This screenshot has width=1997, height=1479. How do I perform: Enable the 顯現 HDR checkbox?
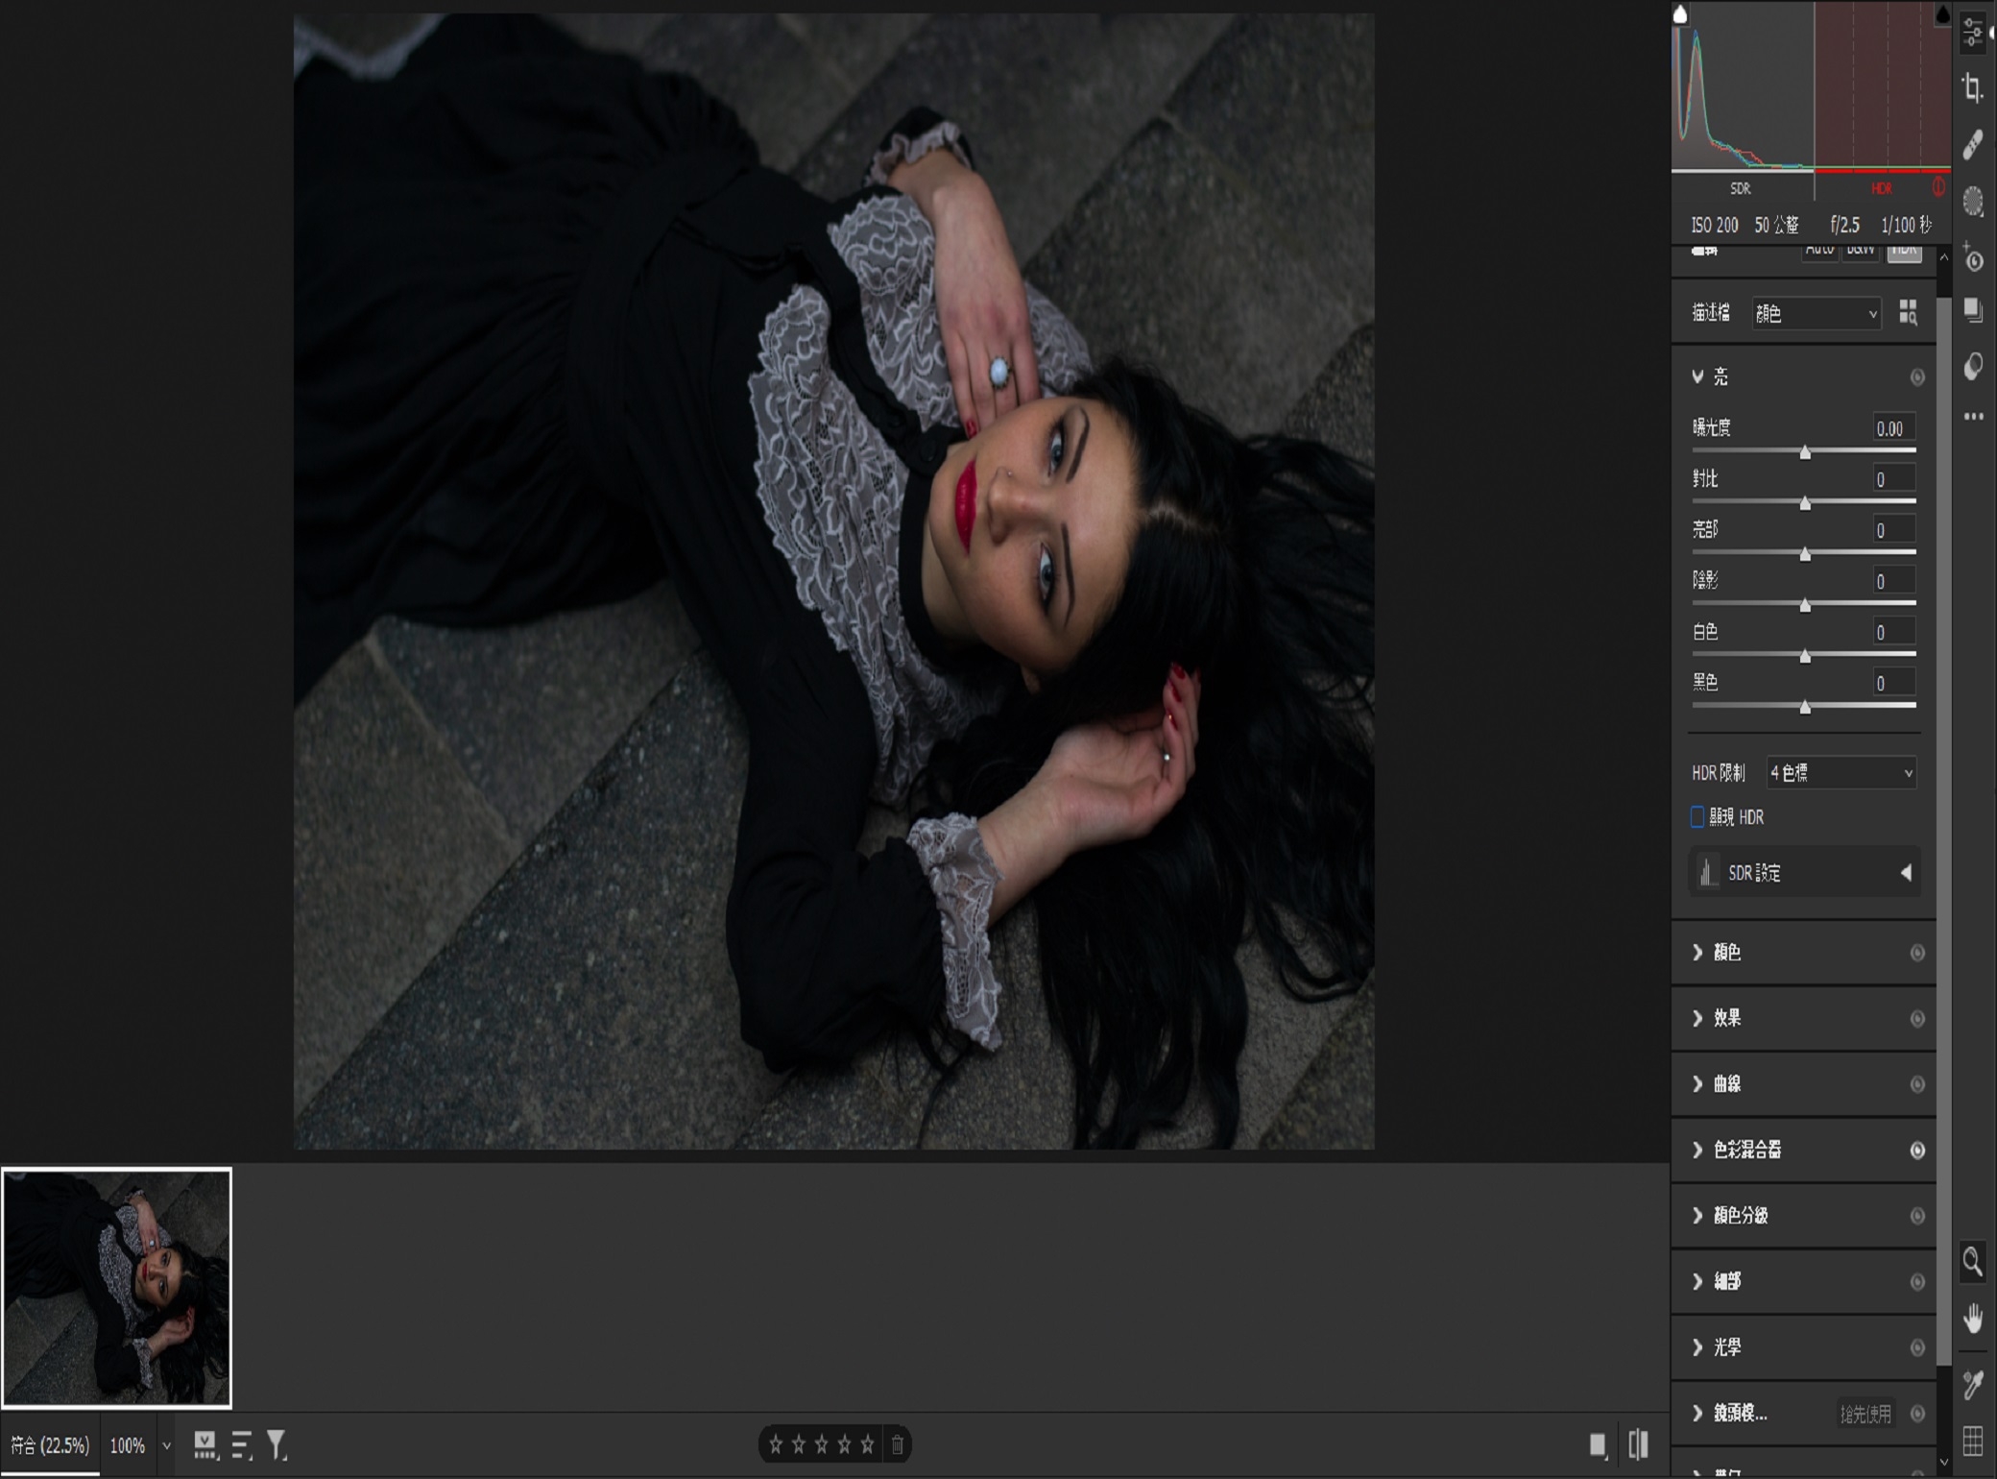point(1697,817)
